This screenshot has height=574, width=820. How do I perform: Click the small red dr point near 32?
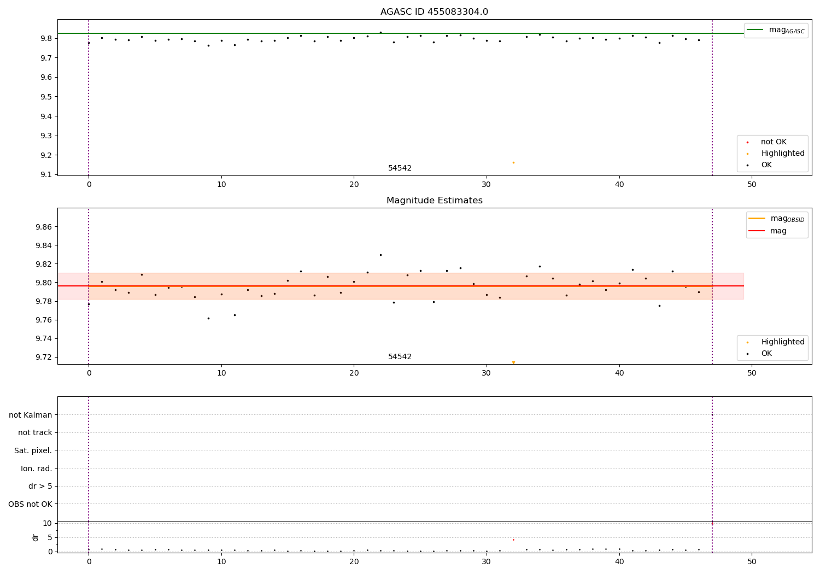[x=513, y=540]
